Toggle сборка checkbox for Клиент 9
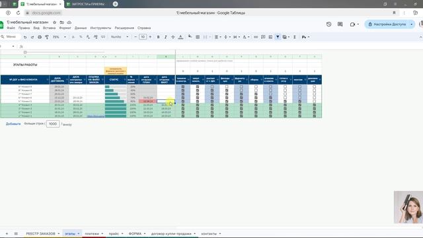 pyautogui.click(x=256, y=87)
